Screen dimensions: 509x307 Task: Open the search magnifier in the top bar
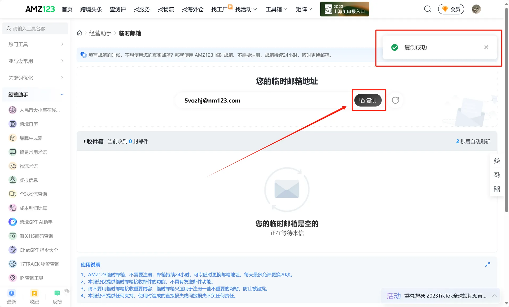427,9
